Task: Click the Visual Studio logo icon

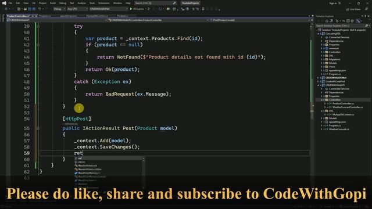Action: 4,3
